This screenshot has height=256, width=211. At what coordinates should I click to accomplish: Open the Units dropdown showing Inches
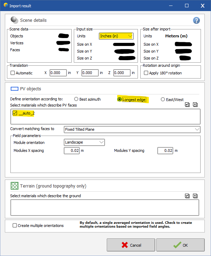pos(116,36)
